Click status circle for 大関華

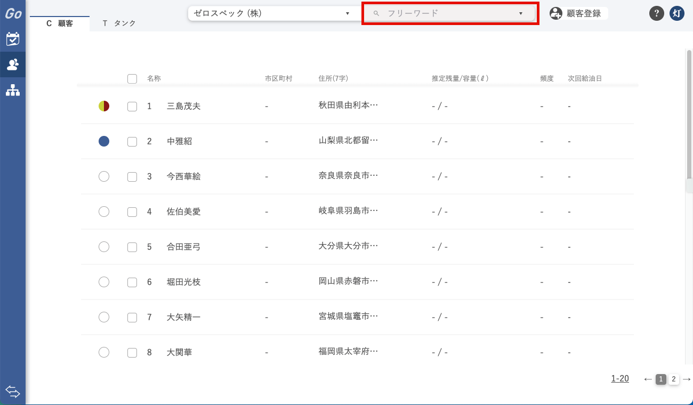(104, 352)
